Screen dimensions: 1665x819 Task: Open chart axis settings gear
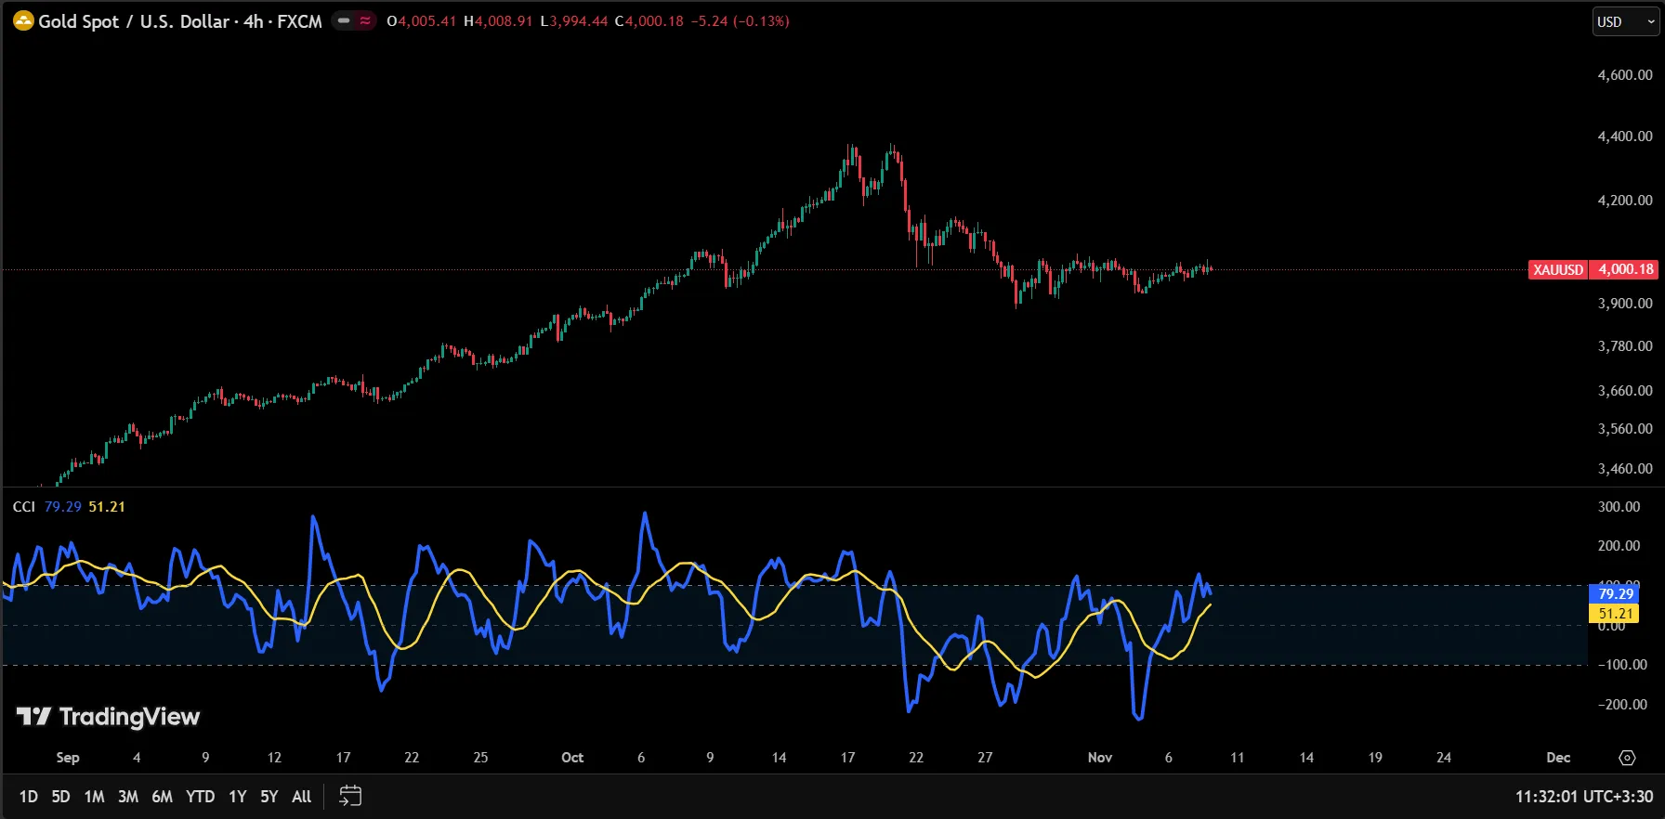click(1627, 758)
